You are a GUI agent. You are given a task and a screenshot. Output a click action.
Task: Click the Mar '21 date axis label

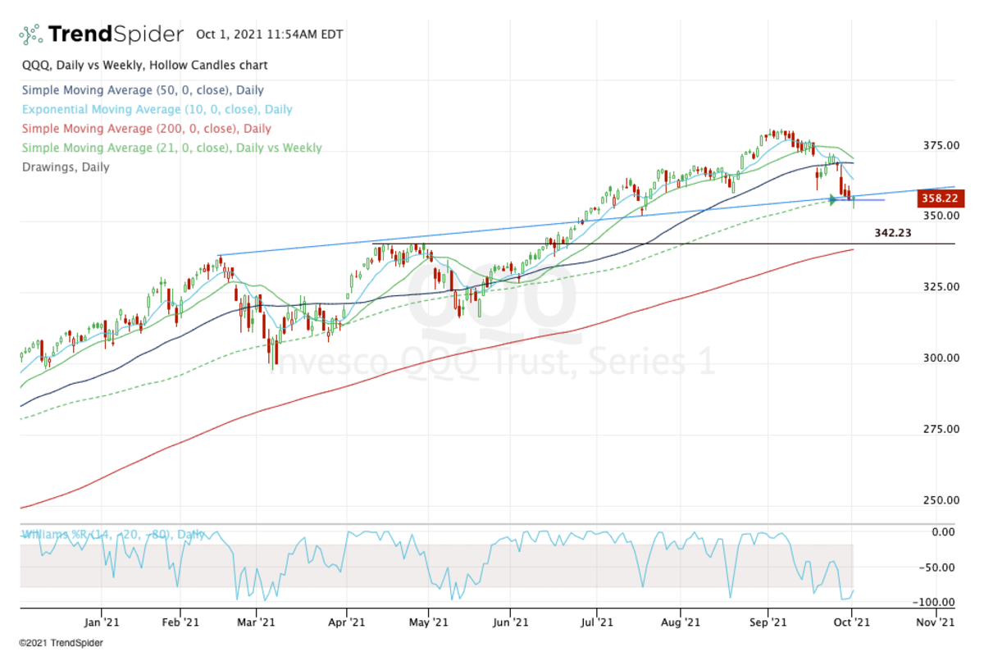(257, 622)
